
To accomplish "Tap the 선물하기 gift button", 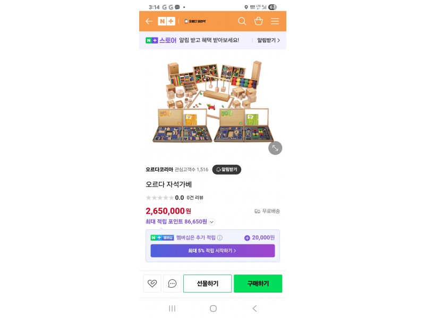I will coord(208,284).
